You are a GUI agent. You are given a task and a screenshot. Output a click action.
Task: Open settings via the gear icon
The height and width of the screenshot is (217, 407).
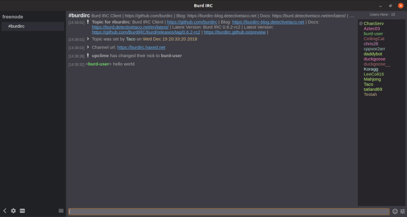(x=13, y=211)
